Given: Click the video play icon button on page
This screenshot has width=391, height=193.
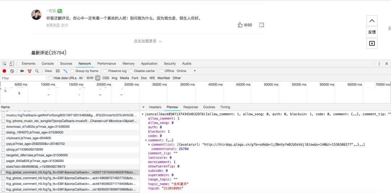Looking at the screenshot, I should (x=372, y=43).
